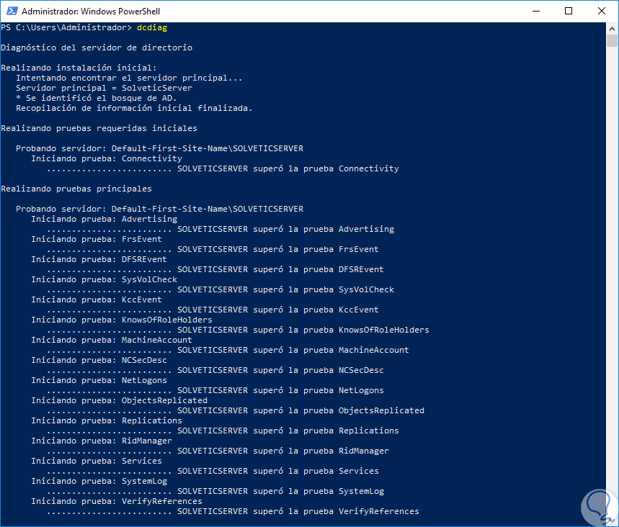This screenshot has height=527, width=619.
Task: Click 'Servidor principal = SolveticServer' line
Action: 104,88
